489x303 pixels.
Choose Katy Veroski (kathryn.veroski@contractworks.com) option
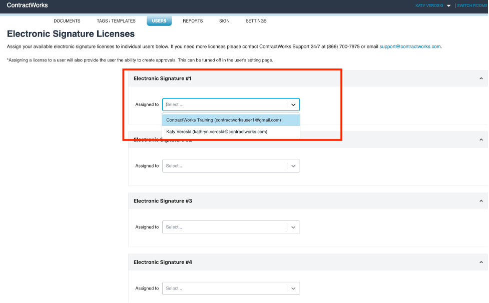click(x=231, y=131)
